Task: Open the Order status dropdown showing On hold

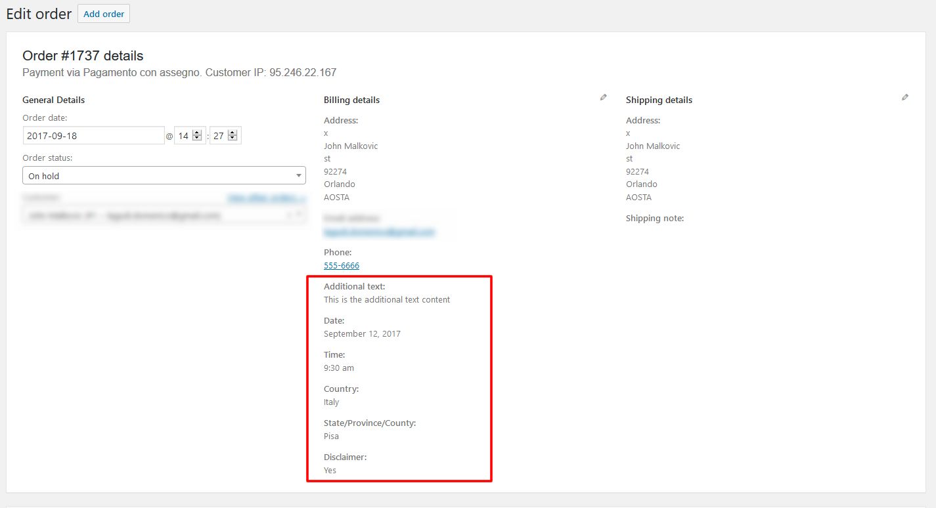Action: coord(164,175)
